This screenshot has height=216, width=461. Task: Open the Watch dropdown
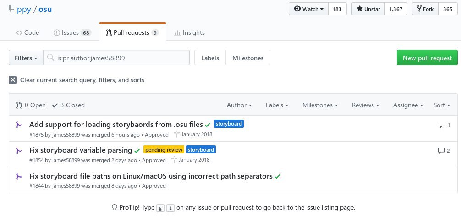pos(308,9)
